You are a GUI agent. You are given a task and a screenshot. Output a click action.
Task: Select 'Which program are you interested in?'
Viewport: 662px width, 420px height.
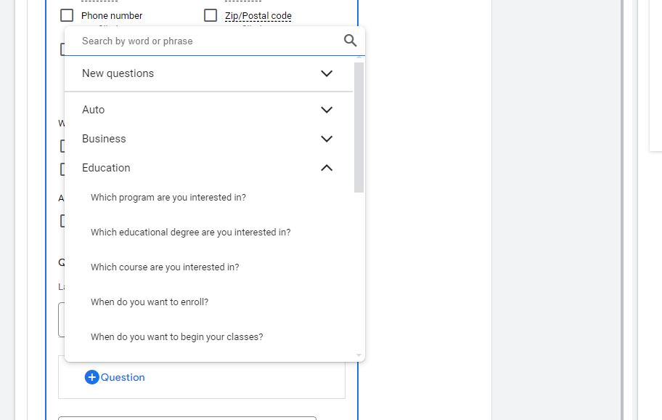click(168, 198)
